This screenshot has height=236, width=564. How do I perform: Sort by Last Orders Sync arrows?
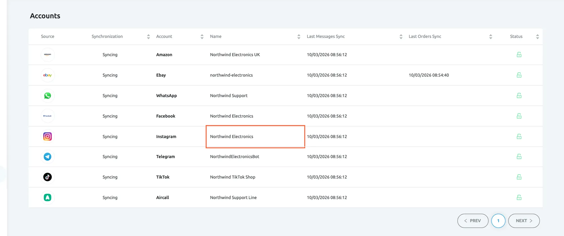tap(491, 37)
